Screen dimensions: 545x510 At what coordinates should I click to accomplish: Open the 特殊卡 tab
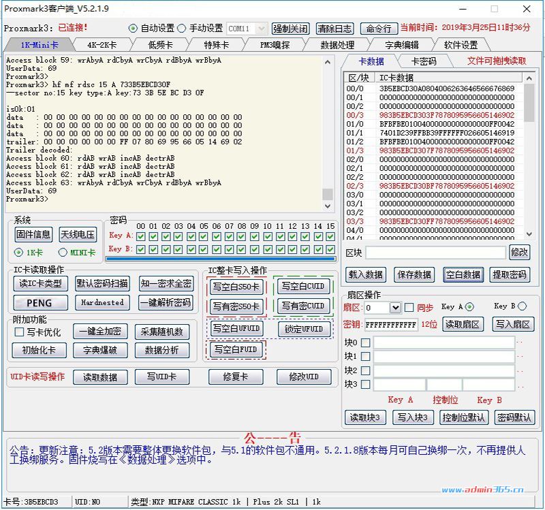pos(216,45)
